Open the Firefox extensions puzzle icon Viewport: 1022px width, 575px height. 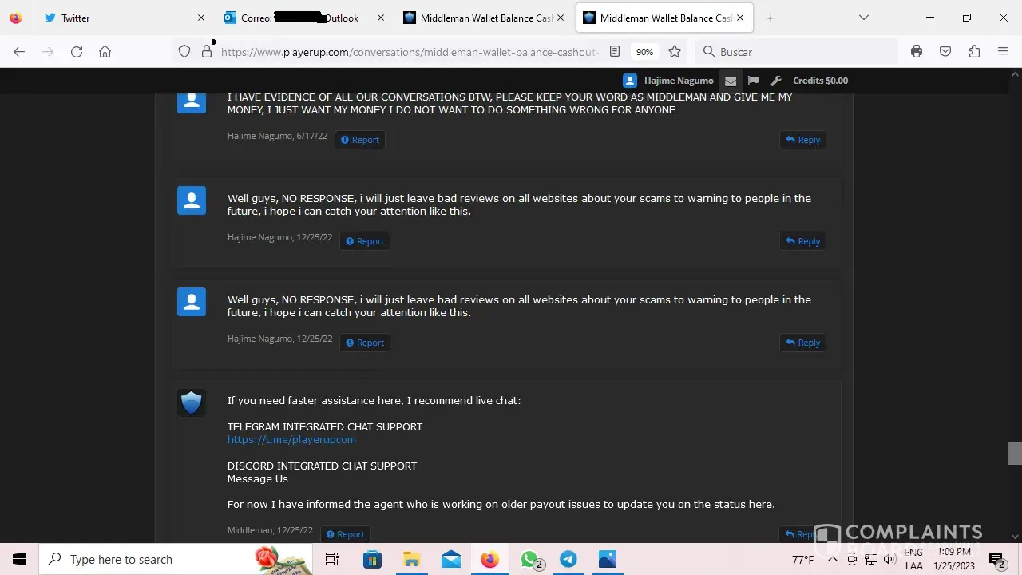pyautogui.click(x=974, y=52)
